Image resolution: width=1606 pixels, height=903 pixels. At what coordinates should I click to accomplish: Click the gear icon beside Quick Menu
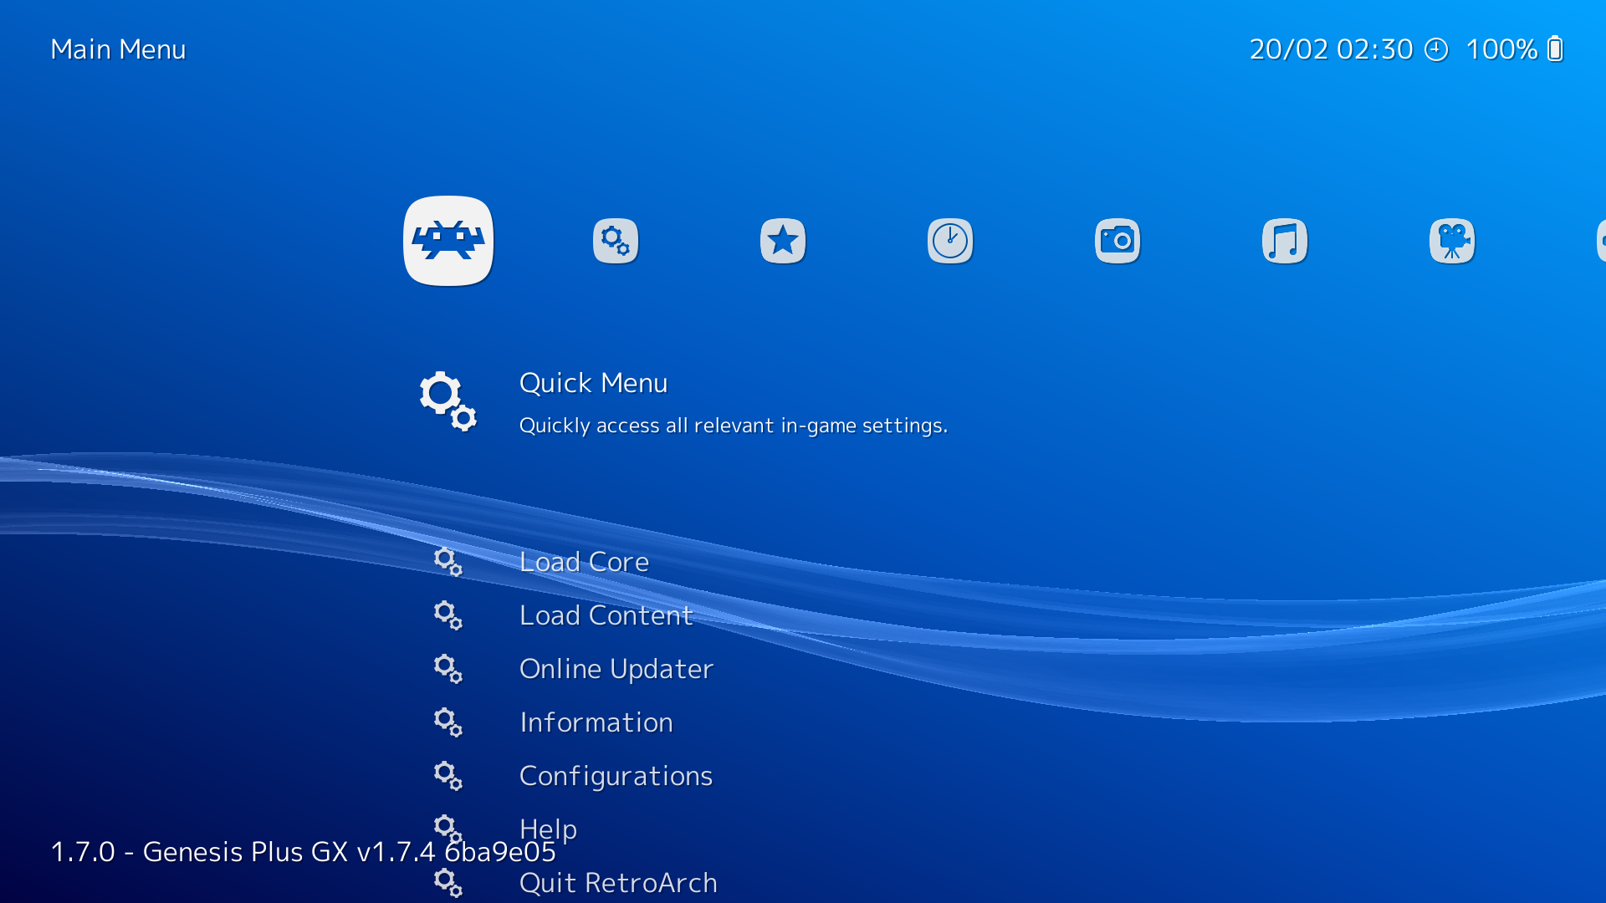[448, 401]
